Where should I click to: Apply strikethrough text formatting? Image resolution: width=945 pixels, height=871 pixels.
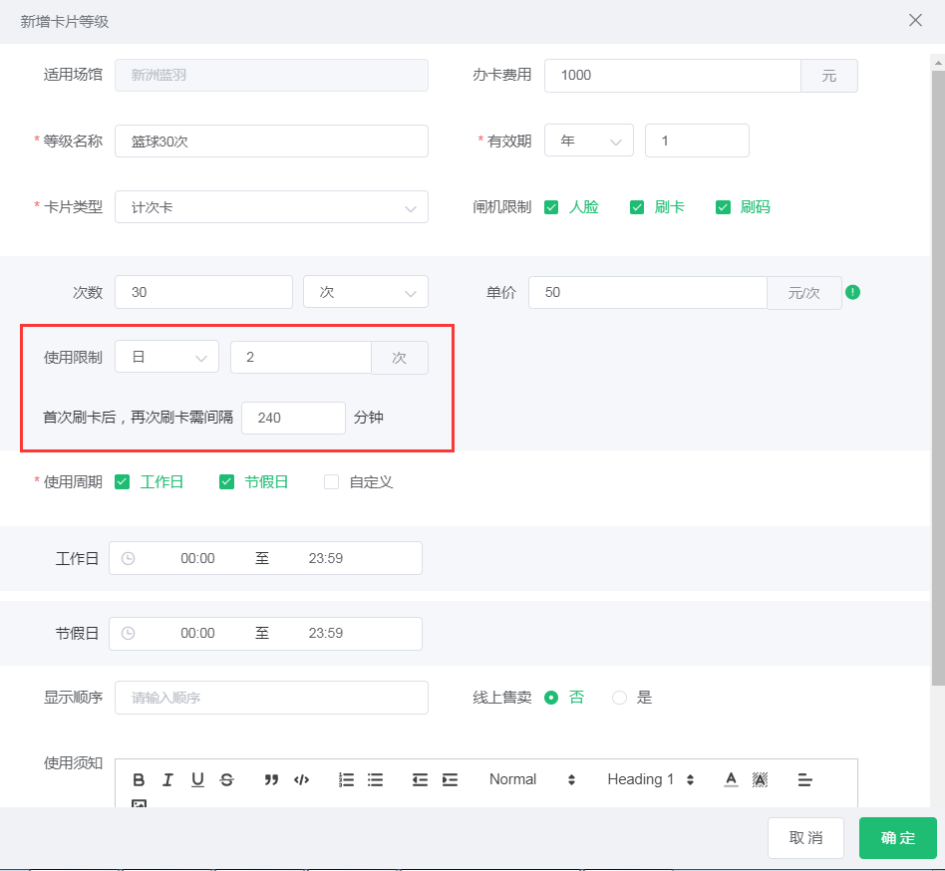tap(226, 779)
